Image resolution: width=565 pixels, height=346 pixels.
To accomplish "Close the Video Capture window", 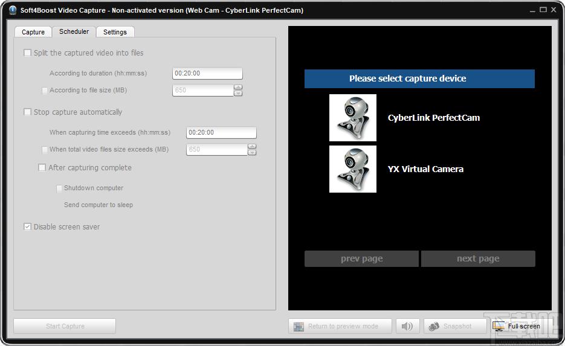I will pos(554,10).
